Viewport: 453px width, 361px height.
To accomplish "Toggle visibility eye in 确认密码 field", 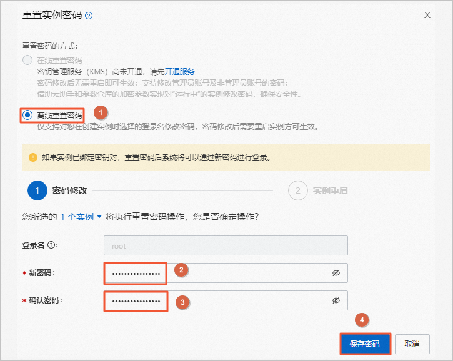I will [336, 300].
